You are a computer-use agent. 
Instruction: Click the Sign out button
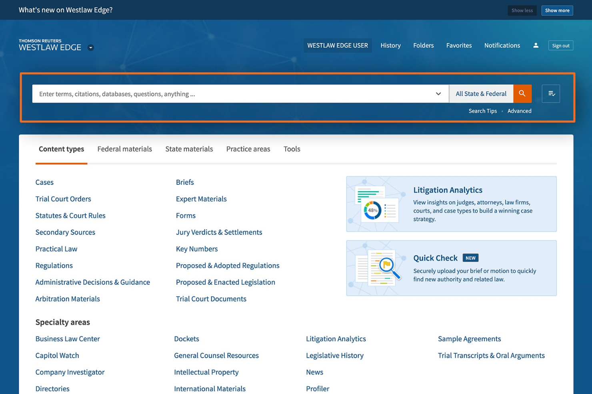point(561,46)
